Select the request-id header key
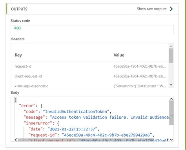The width and height of the screenshot is (186, 150). (x=23, y=66)
